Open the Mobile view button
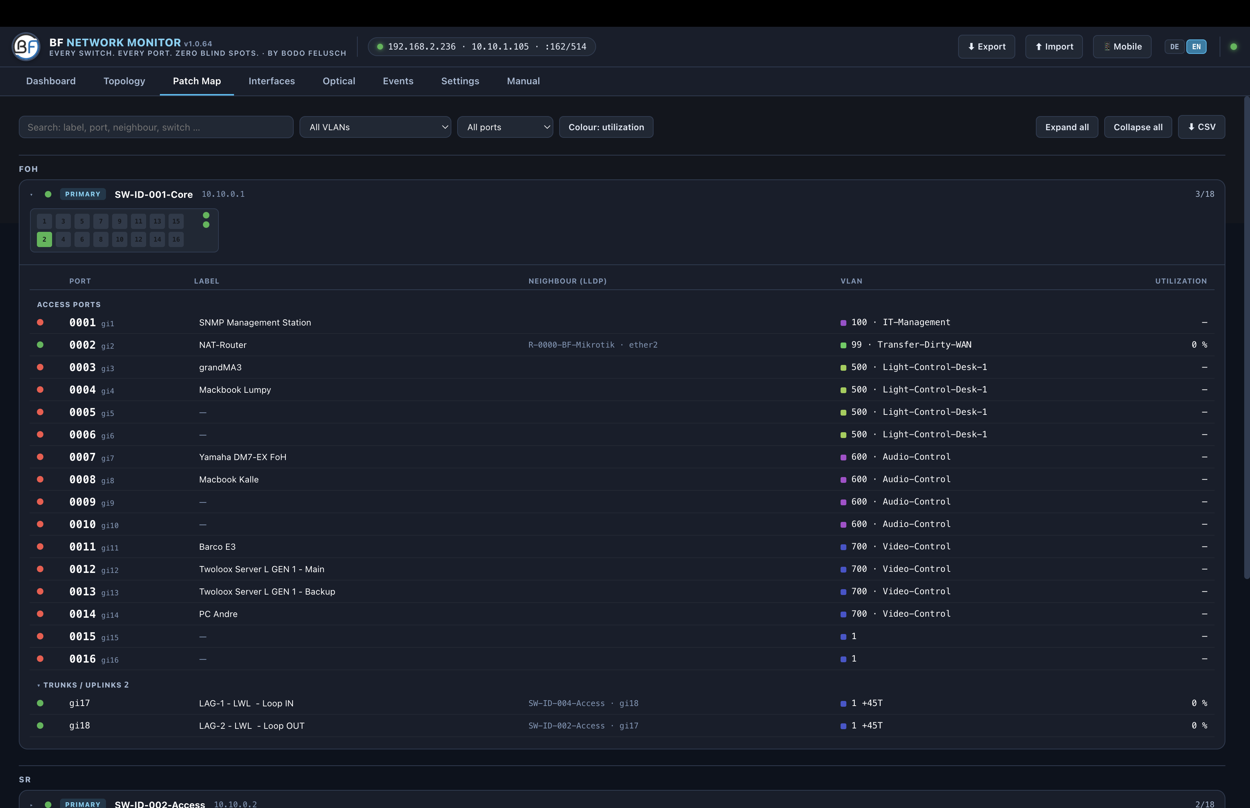1250x808 pixels. coord(1122,47)
